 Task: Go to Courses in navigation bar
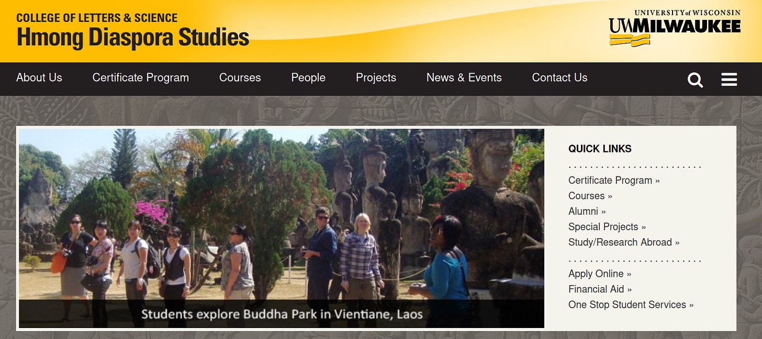click(240, 78)
